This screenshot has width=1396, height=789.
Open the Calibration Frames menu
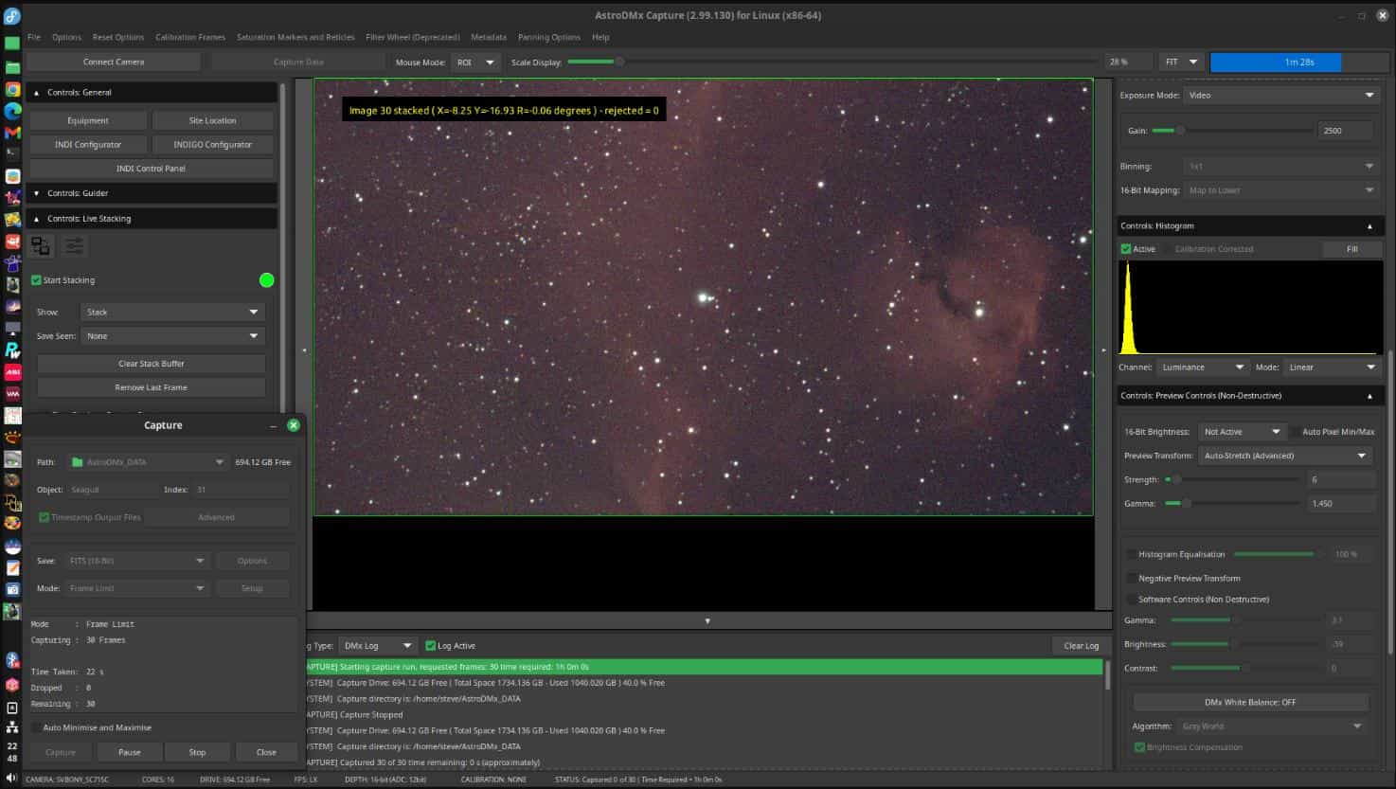pyautogui.click(x=190, y=37)
